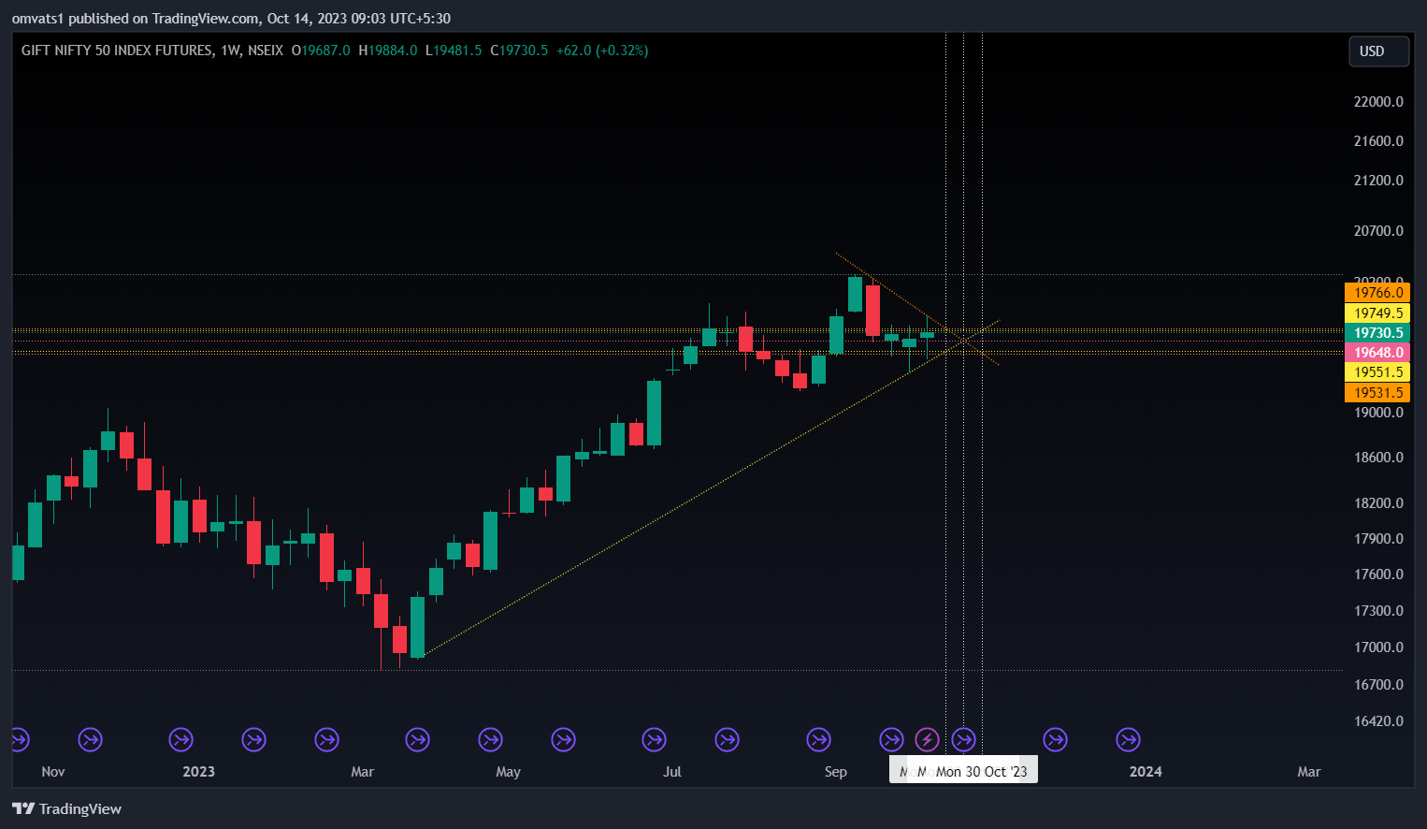Screen dimensions: 1427x829
Task: Open contract switch icon above Sep label
Action: [x=818, y=740]
